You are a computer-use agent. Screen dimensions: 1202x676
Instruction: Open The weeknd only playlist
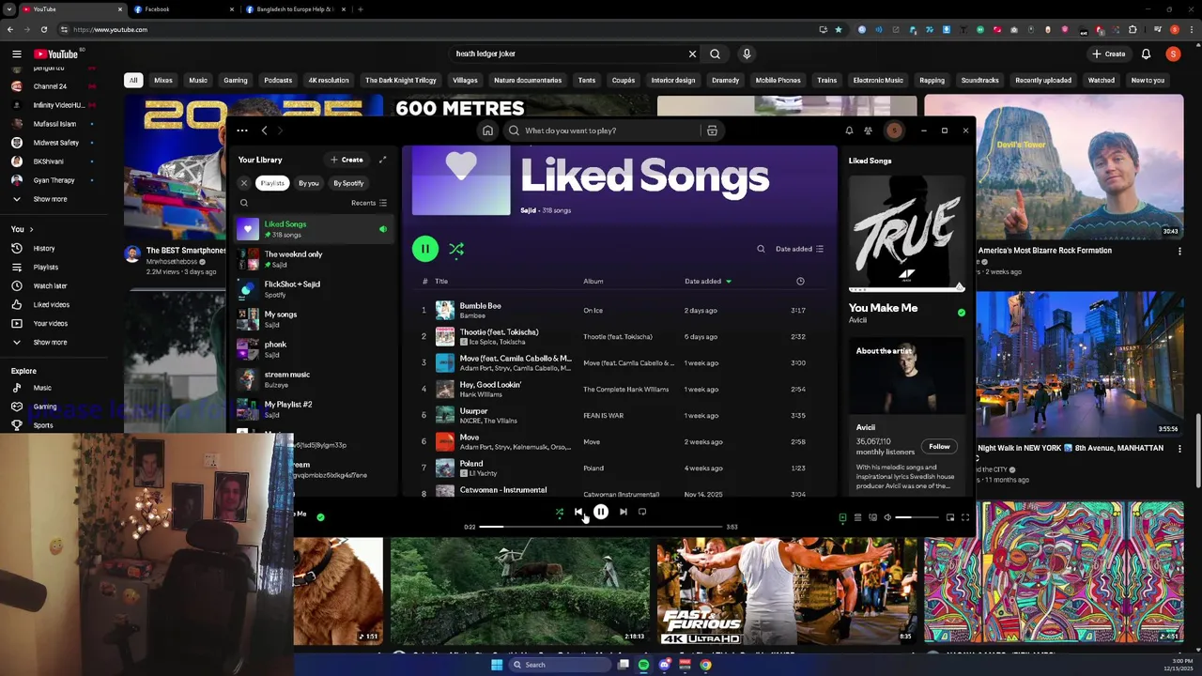tap(314, 259)
